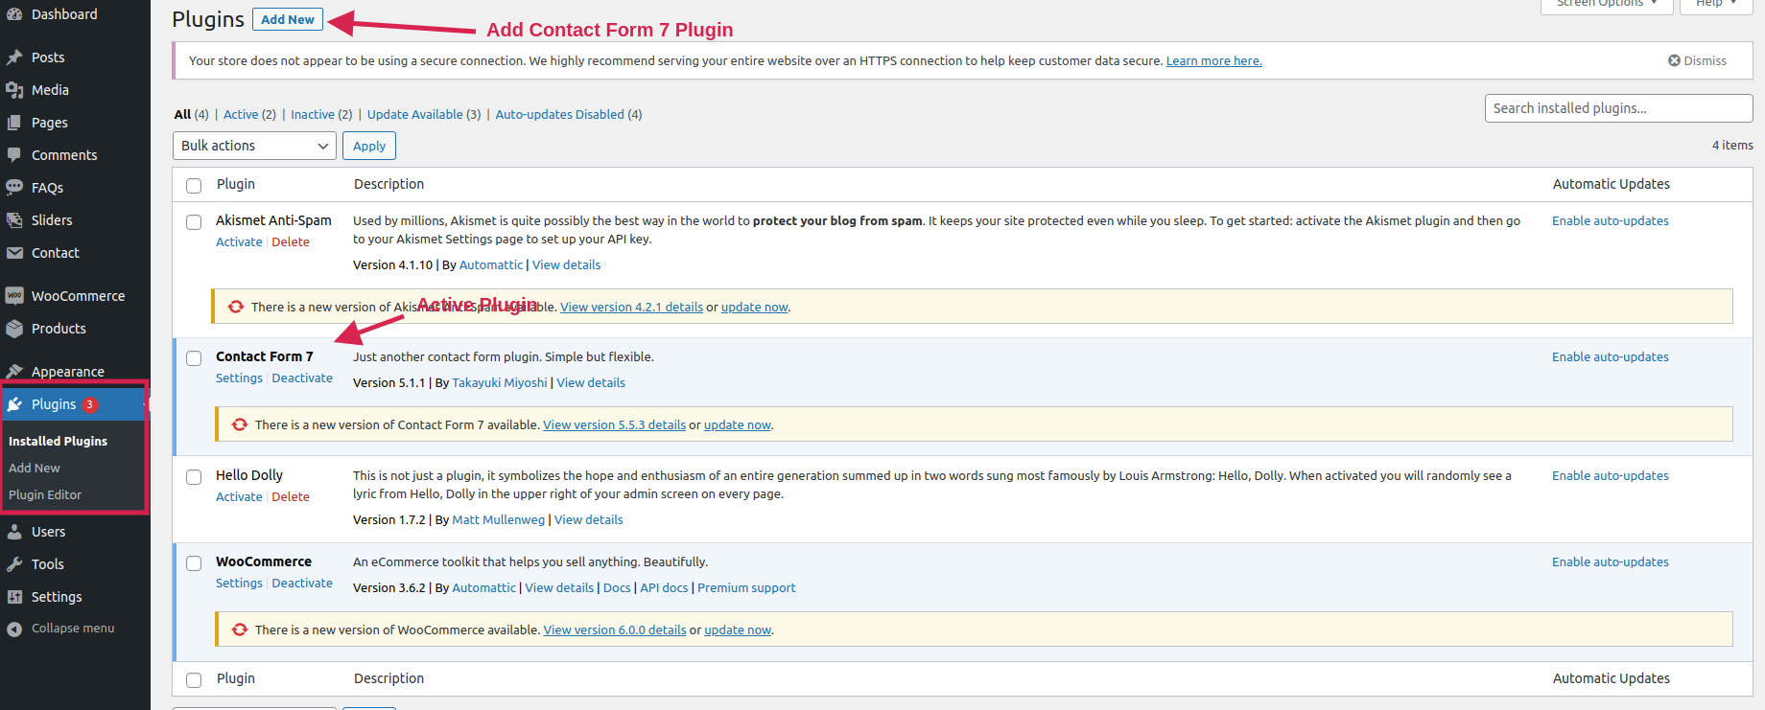The width and height of the screenshot is (1765, 710).
Task: Click the update icon in Contact Form 7 notice
Action: pyautogui.click(x=240, y=424)
